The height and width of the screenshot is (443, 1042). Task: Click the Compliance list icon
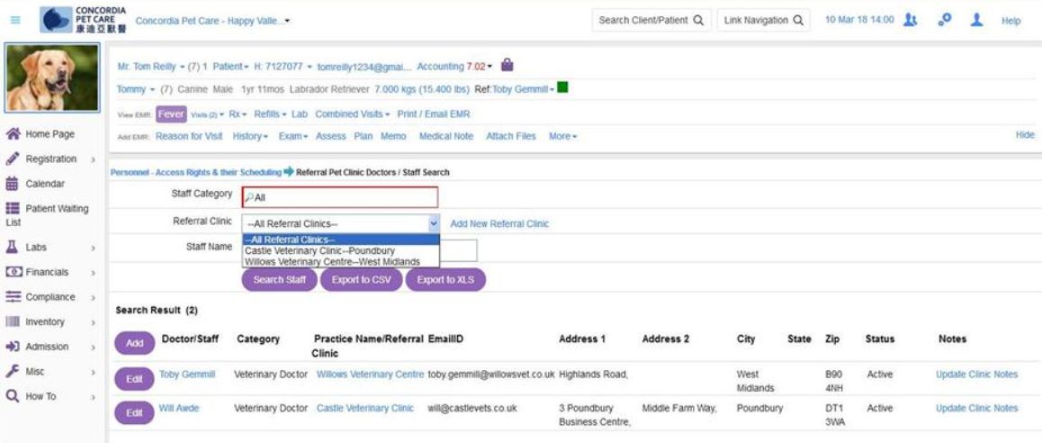click(x=13, y=296)
